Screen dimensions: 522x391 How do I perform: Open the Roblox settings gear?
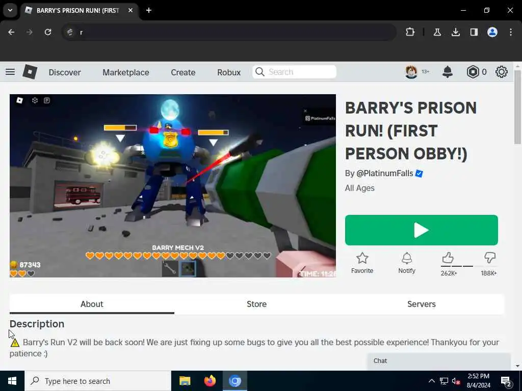(502, 72)
